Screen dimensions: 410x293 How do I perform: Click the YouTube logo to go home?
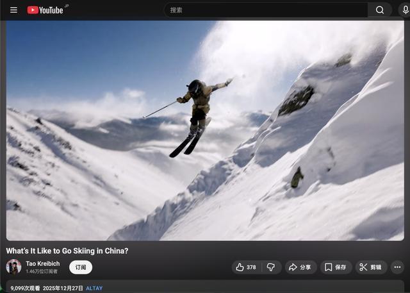(x=45, y=10)
